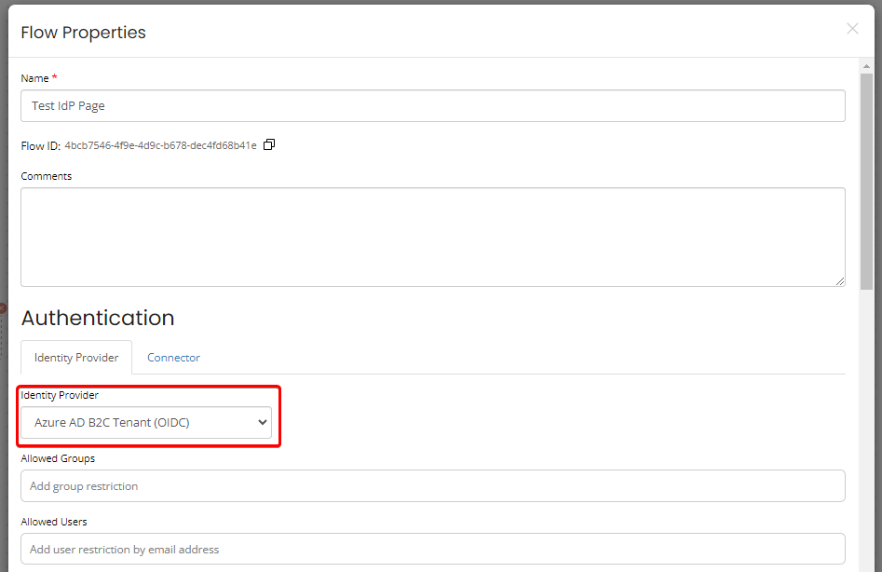Image resolution: width=882 pixels, height=572 pixels.
Task: Dismiss the Flow Properties dialog
Action: (x=852, y=29)
